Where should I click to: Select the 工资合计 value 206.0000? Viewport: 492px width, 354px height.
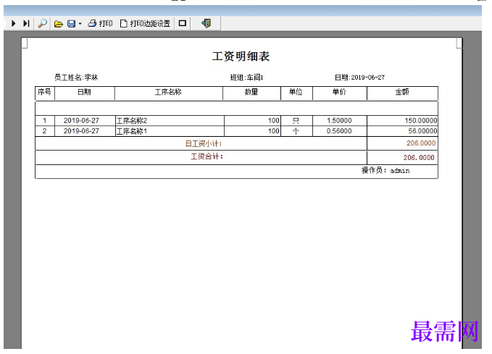pyautogui.click(x=419, y=157)
